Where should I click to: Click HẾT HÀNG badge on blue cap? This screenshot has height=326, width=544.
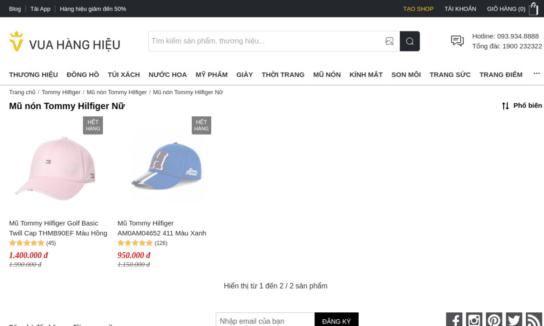[201, 125]
